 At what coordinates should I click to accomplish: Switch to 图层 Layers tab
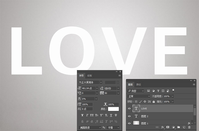pos(130,85)
